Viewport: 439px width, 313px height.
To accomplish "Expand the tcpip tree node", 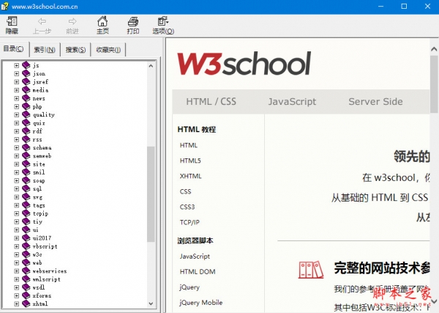I will tap(17, 213).
